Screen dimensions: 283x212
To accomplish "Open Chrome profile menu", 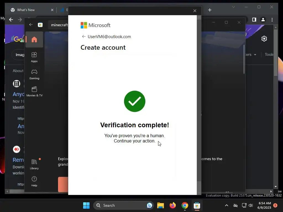I will point(263,20).
